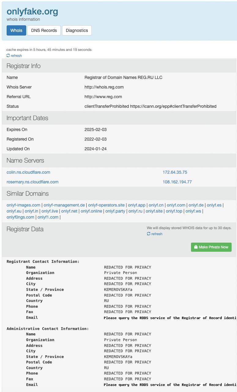Visit the onlyf-operators.site link
The height and width of the screenshot is (392, 237).
click(x=106, y=205)
